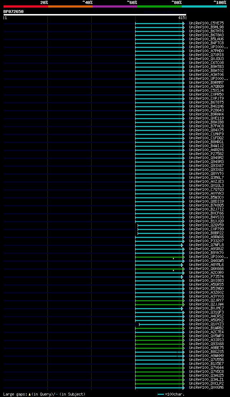230x397 pixels.
Task: Click the green ~80% identity legend segment
Action: (x=160, y=6)
